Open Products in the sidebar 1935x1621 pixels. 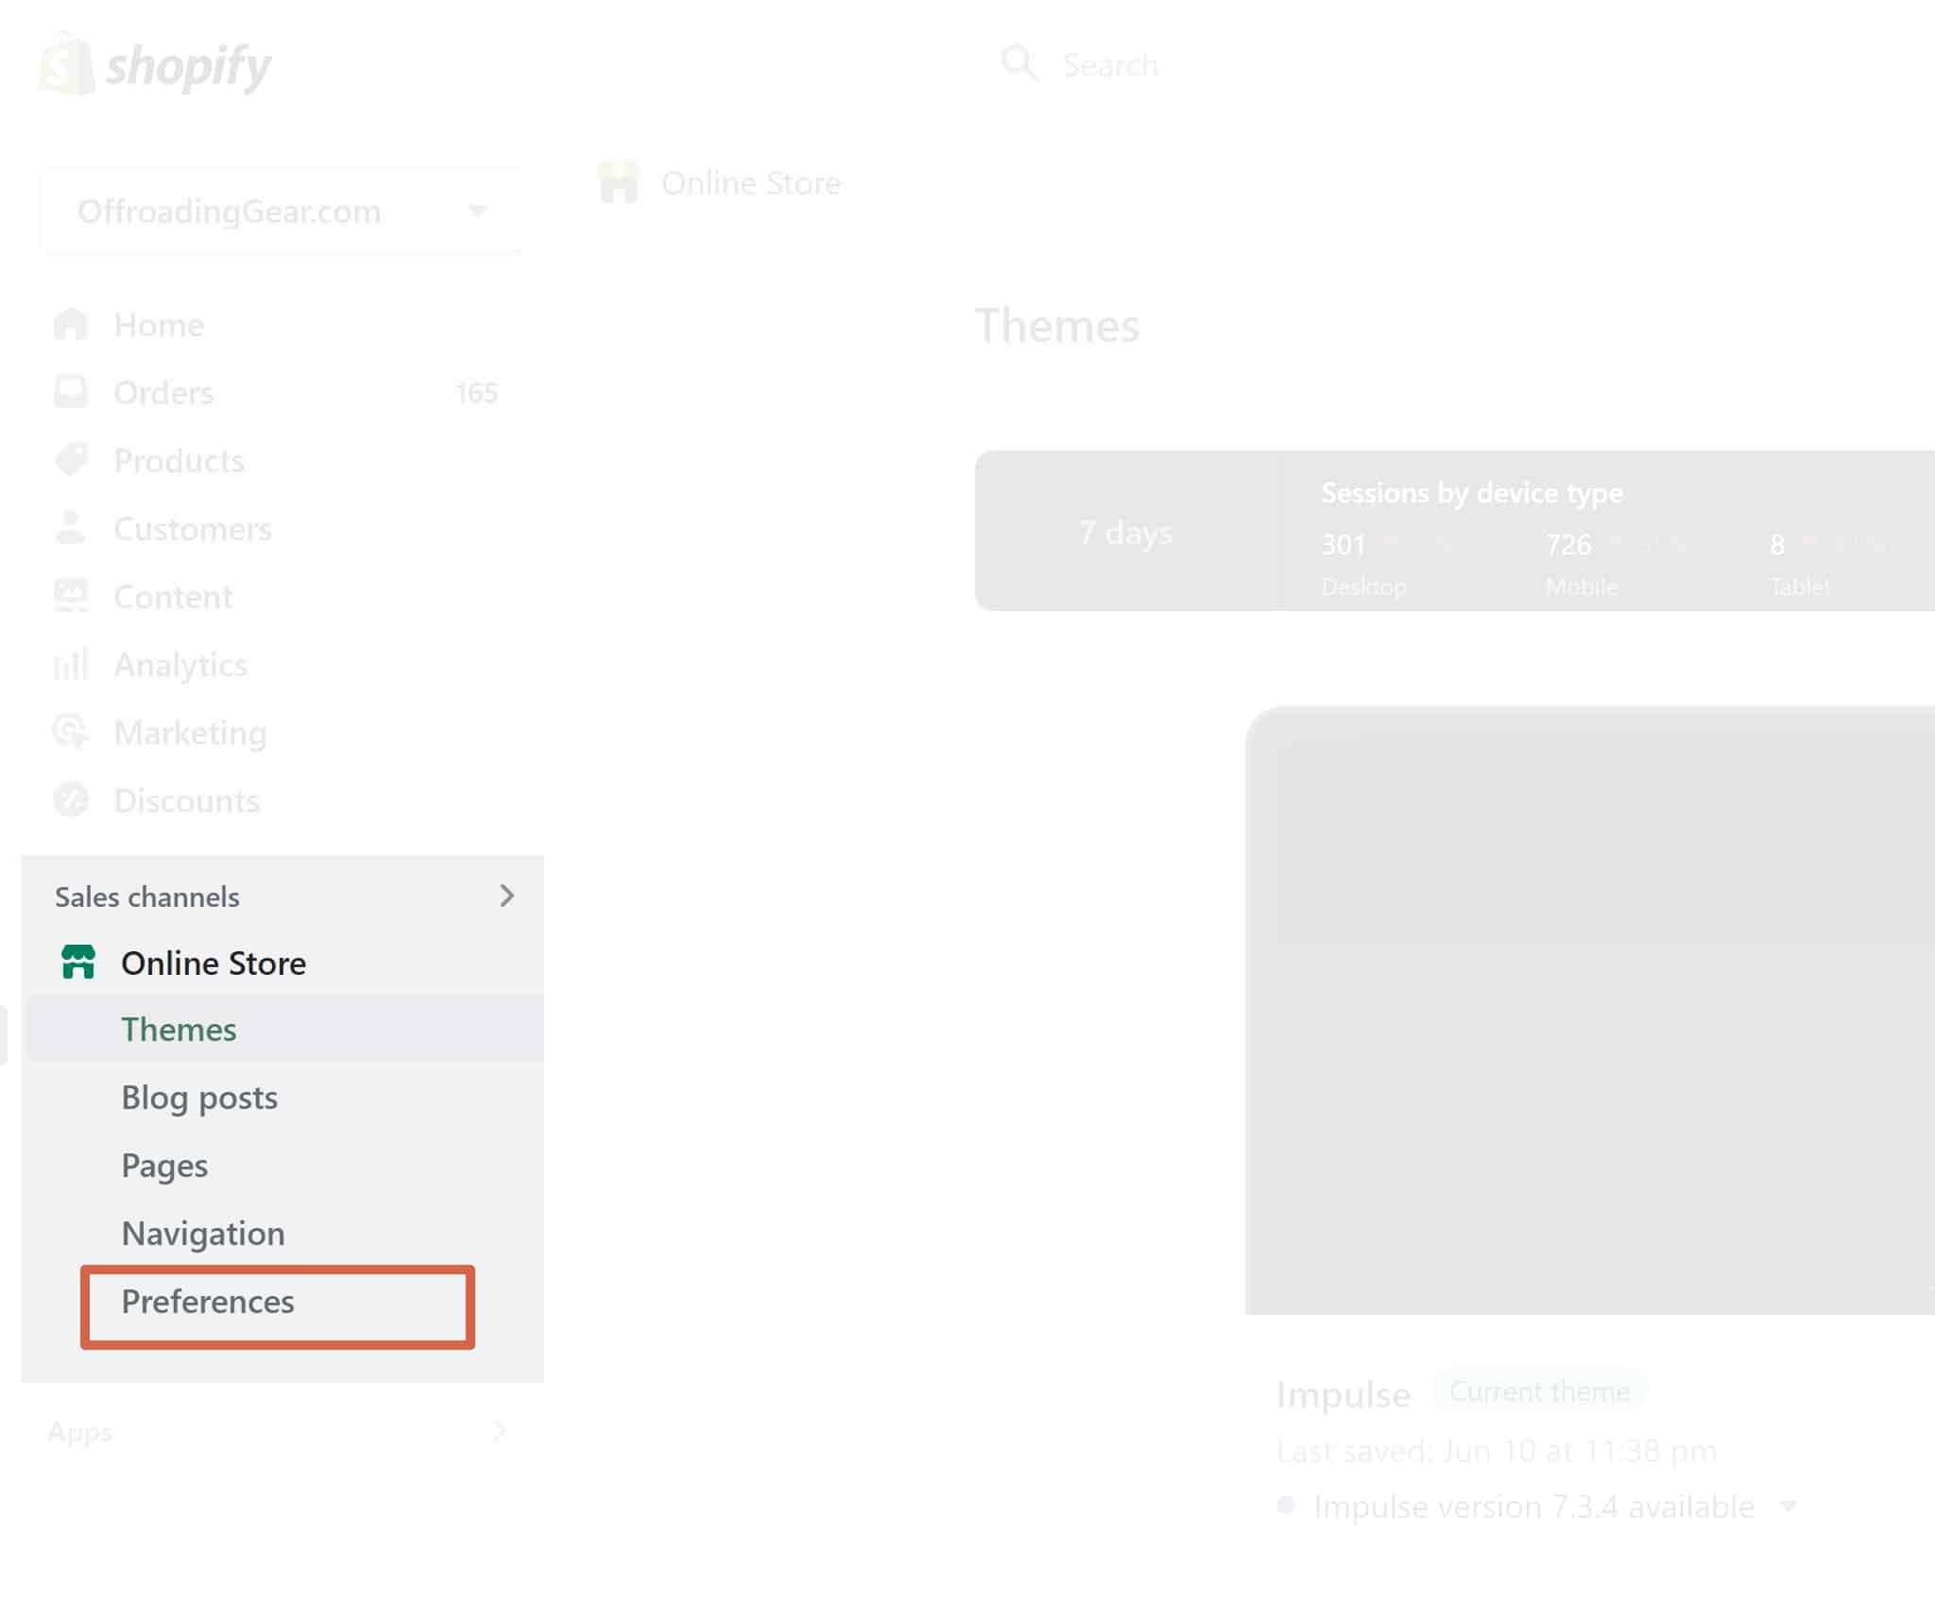(179, 461)
